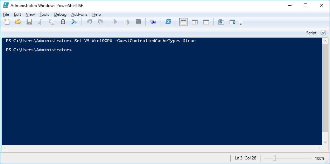
Task: Show the Command Add-on icon
Action: pyautogui.click(x=232, y=22)
